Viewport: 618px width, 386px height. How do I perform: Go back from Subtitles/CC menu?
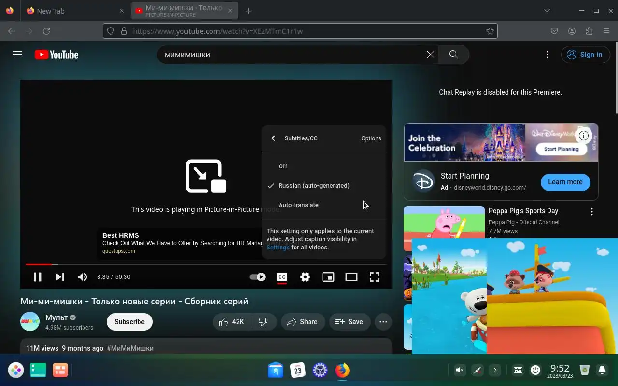click(273, 138)
